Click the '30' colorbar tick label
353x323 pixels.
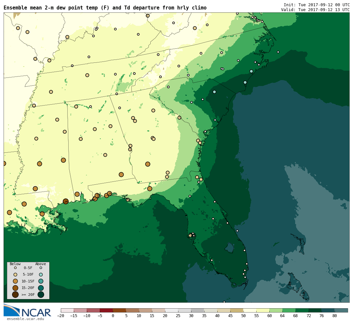(x=191, y=316)
